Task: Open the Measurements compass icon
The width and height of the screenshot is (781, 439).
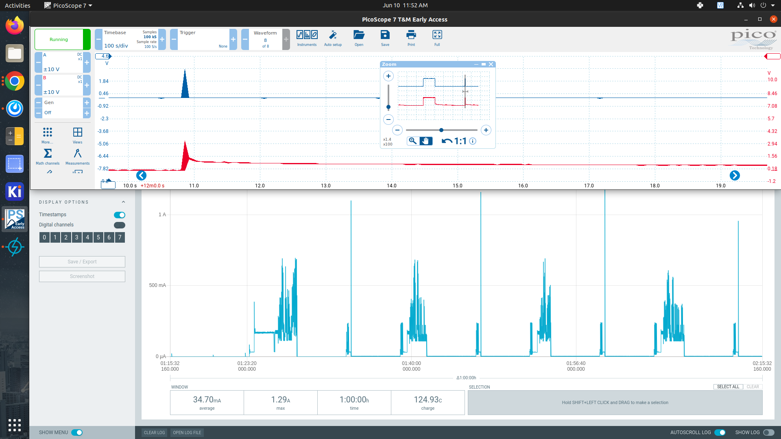Action: (77, 156)
